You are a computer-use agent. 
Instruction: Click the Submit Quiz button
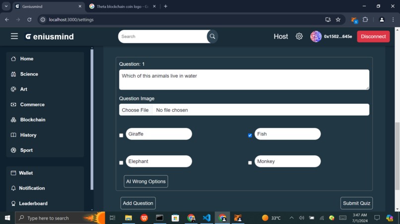click(x=356, y=203)
